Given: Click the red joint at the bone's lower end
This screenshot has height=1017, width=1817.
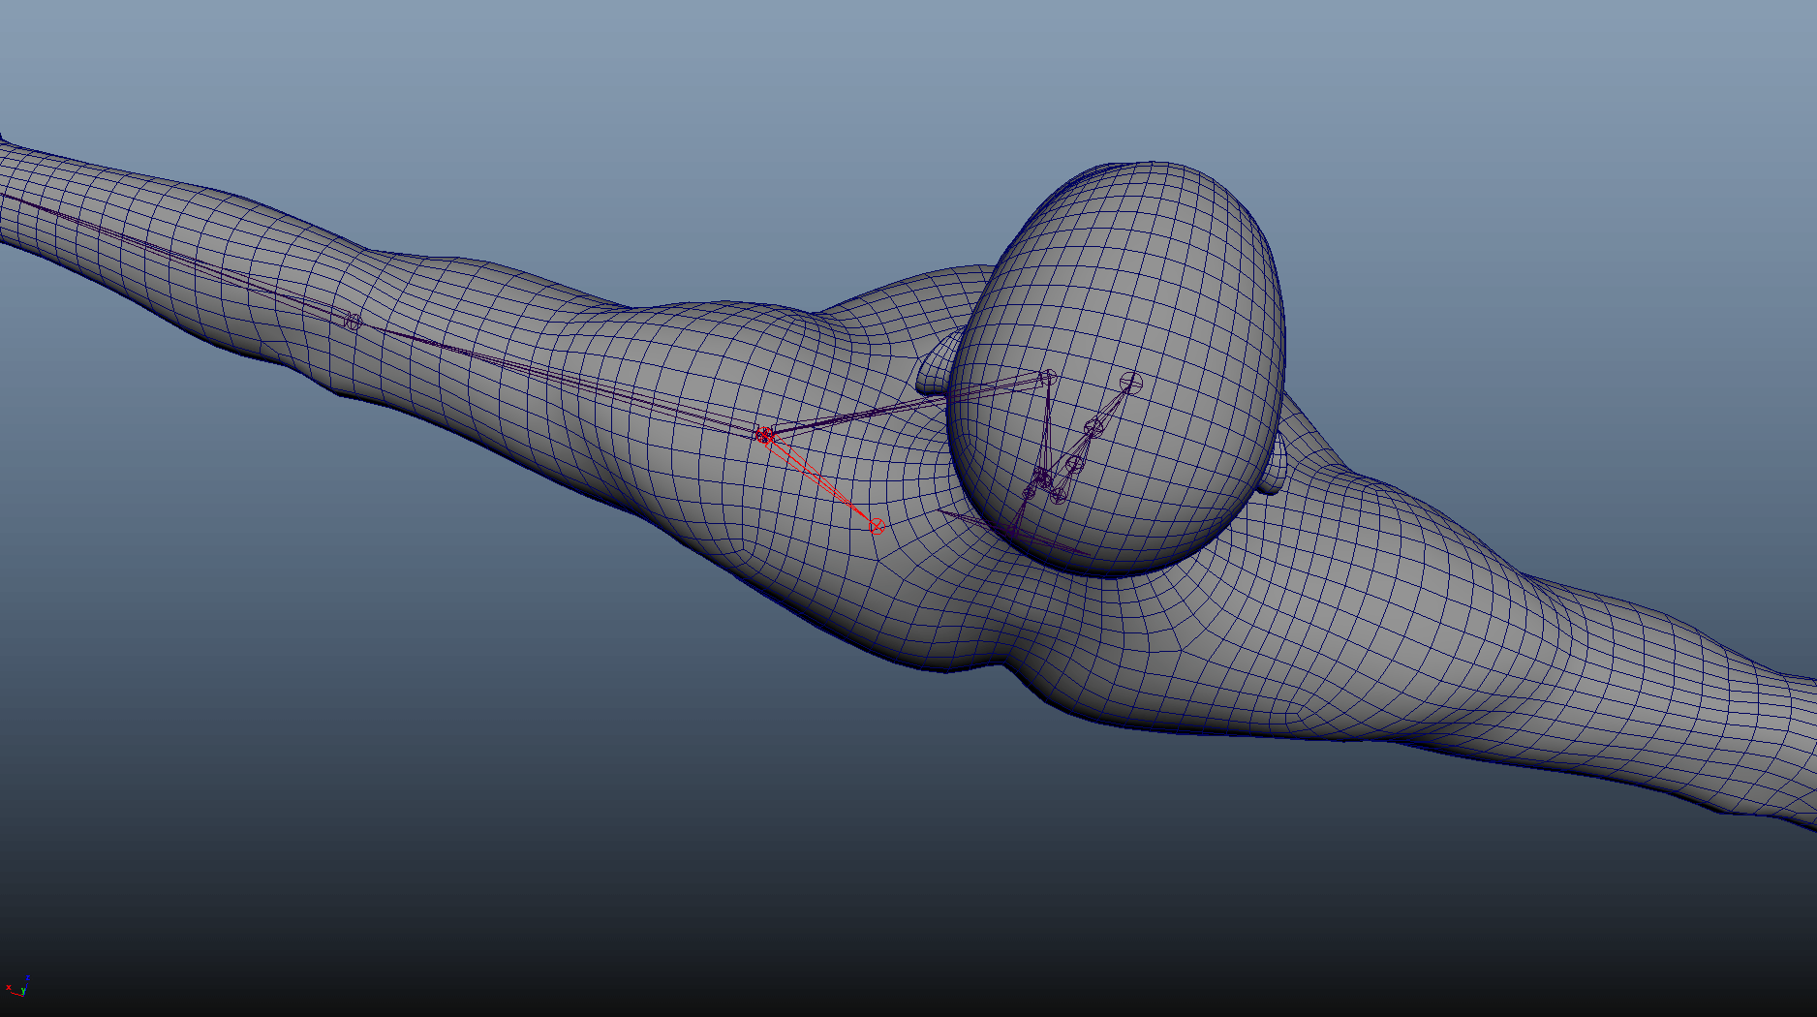Looking at the screenshot, I should click(877, 526).
